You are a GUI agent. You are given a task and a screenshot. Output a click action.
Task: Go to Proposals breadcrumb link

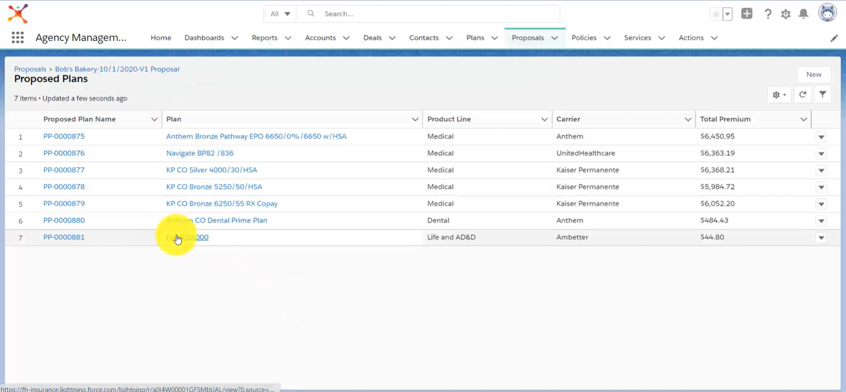[x=30, y=69]
